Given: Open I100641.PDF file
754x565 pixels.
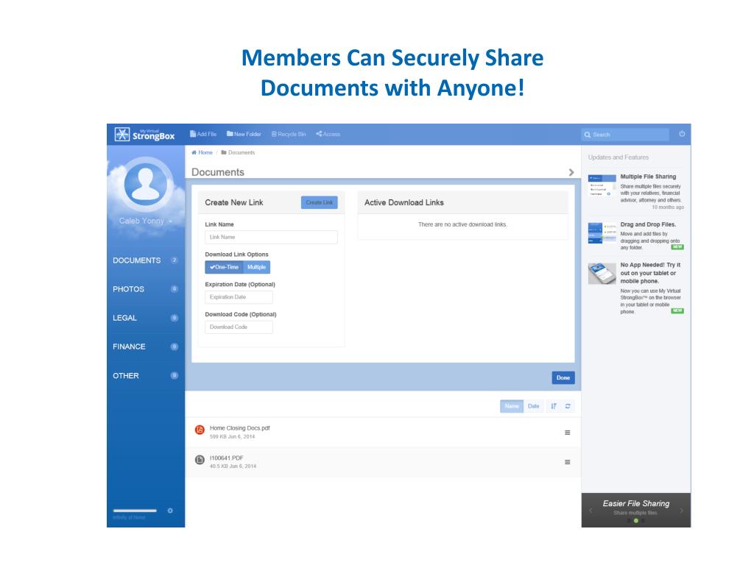Looking at the screenshot, I should coord(227,458).
